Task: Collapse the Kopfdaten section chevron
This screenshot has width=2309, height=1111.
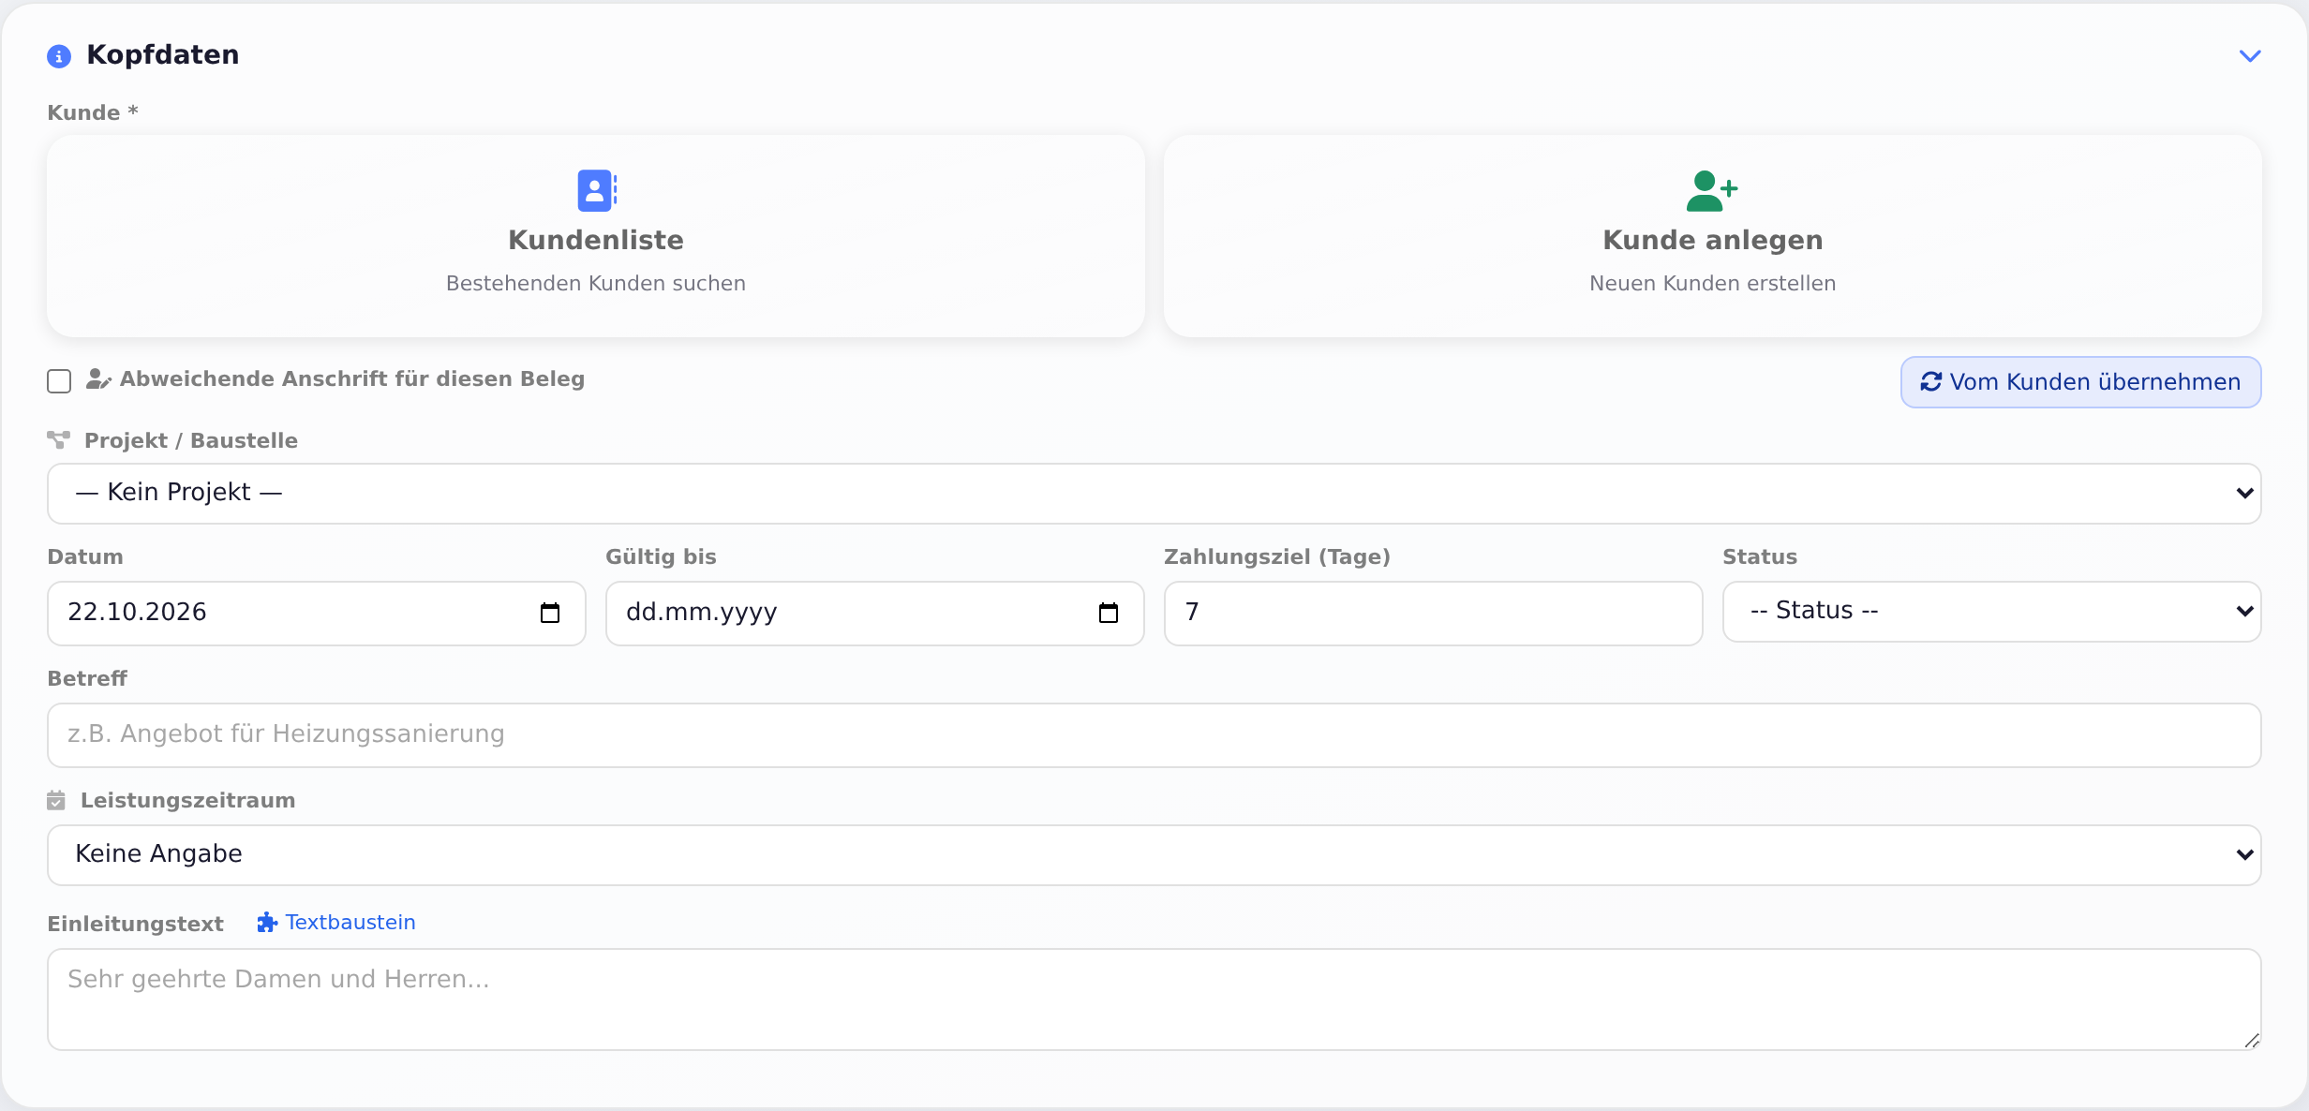Action: coord(2249,56)
